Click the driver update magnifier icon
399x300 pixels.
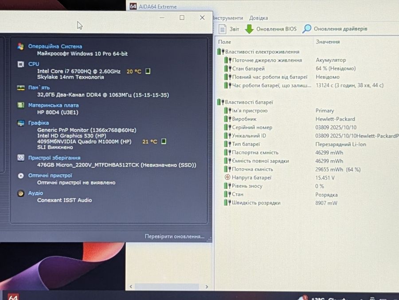tap(307, 29)
